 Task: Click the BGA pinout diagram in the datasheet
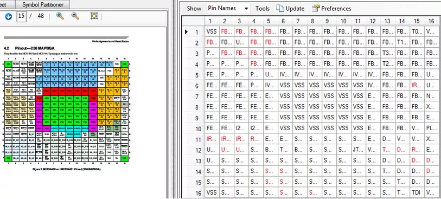pos(66,111)
